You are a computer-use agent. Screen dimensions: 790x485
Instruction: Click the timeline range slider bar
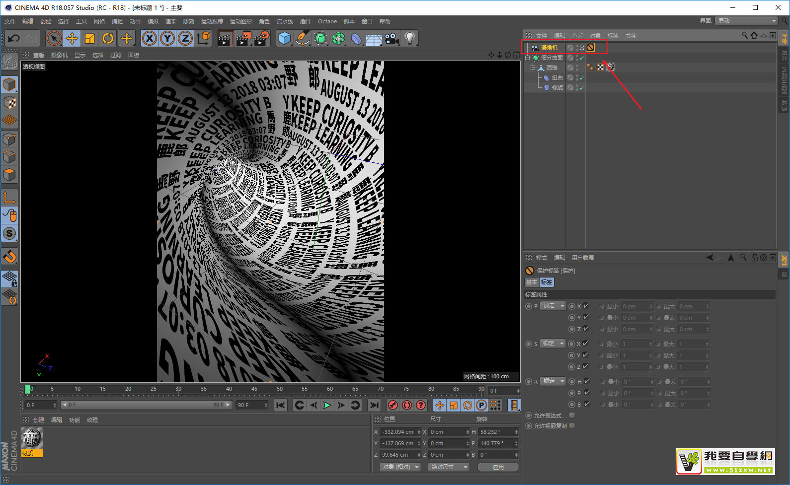[x=147, y=405]
